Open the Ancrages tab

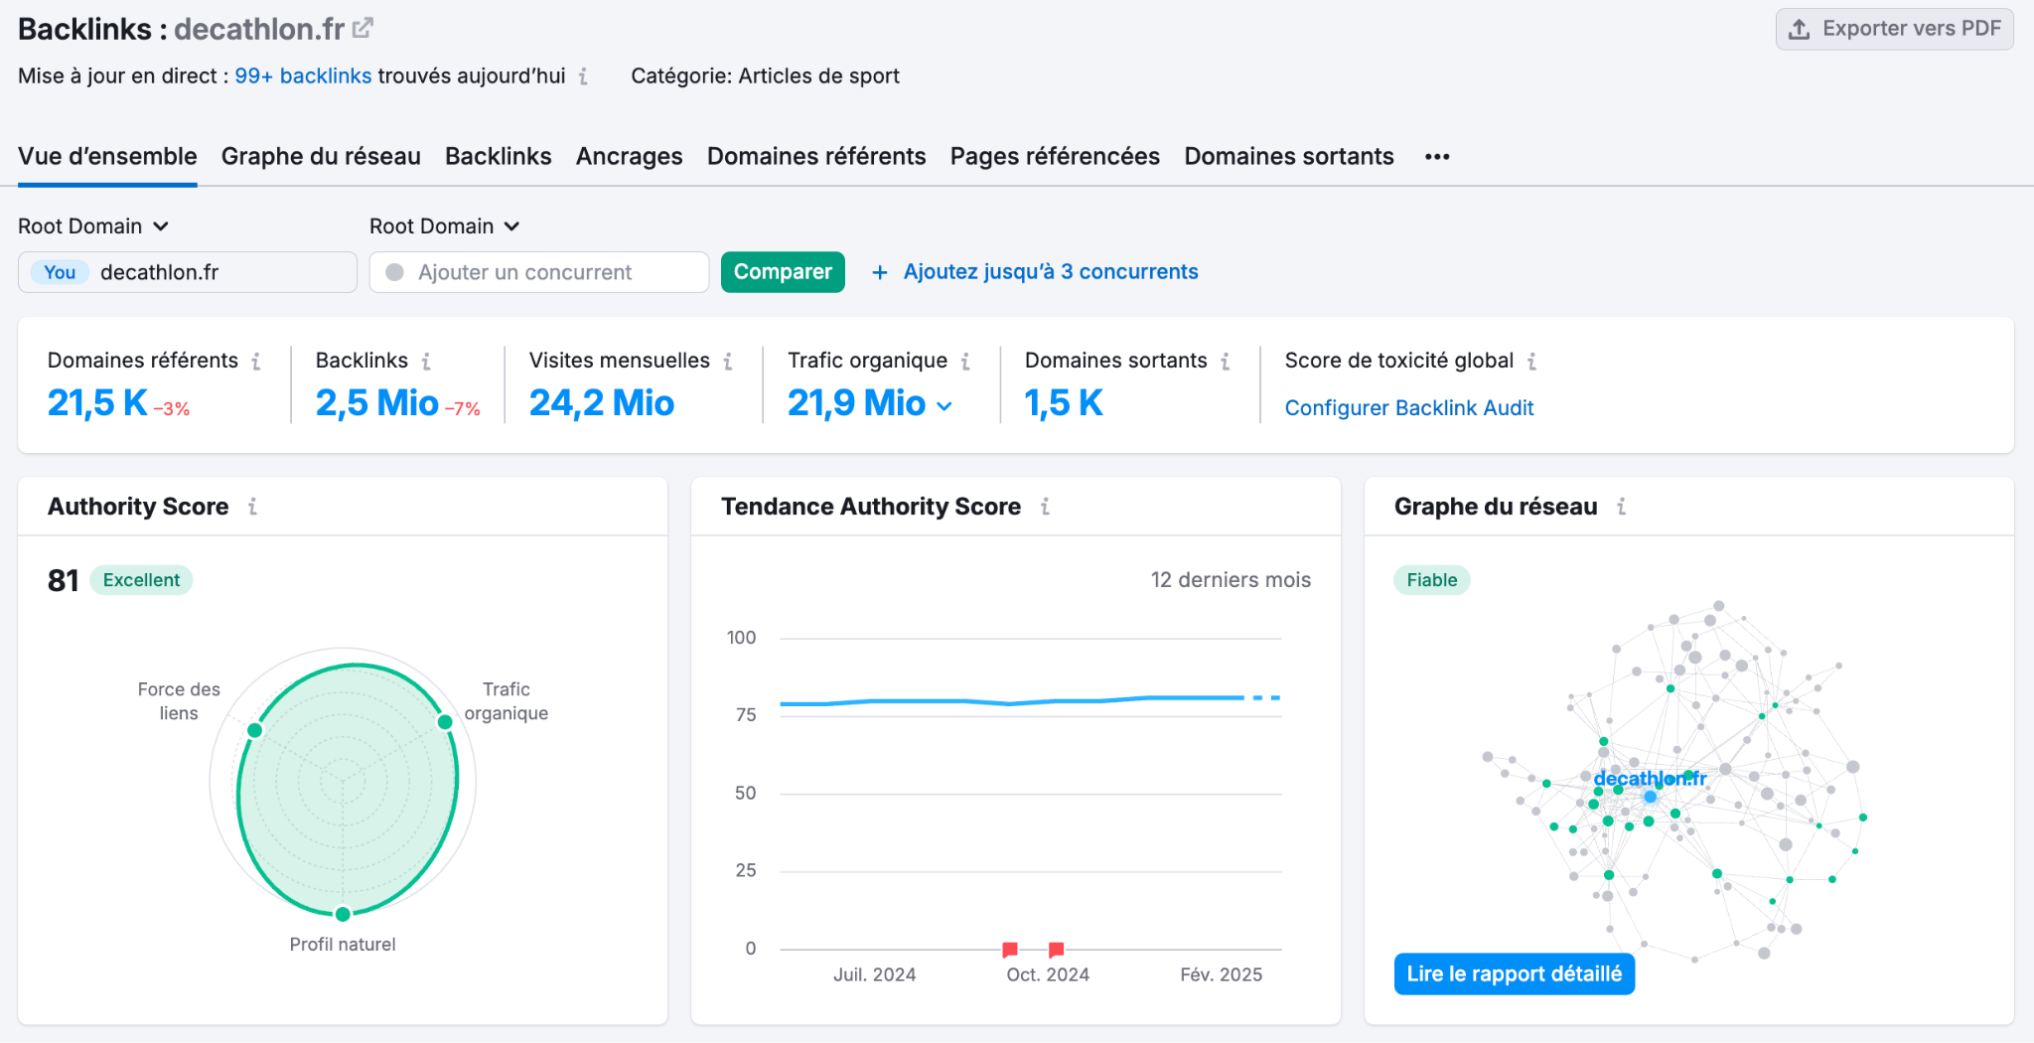coord(630,157)
